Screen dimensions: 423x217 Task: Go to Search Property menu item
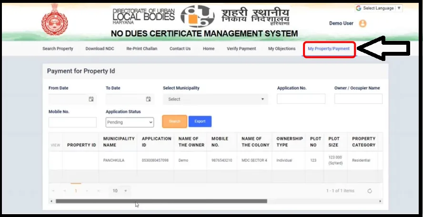pyautogui.click(x=58, y=49)
